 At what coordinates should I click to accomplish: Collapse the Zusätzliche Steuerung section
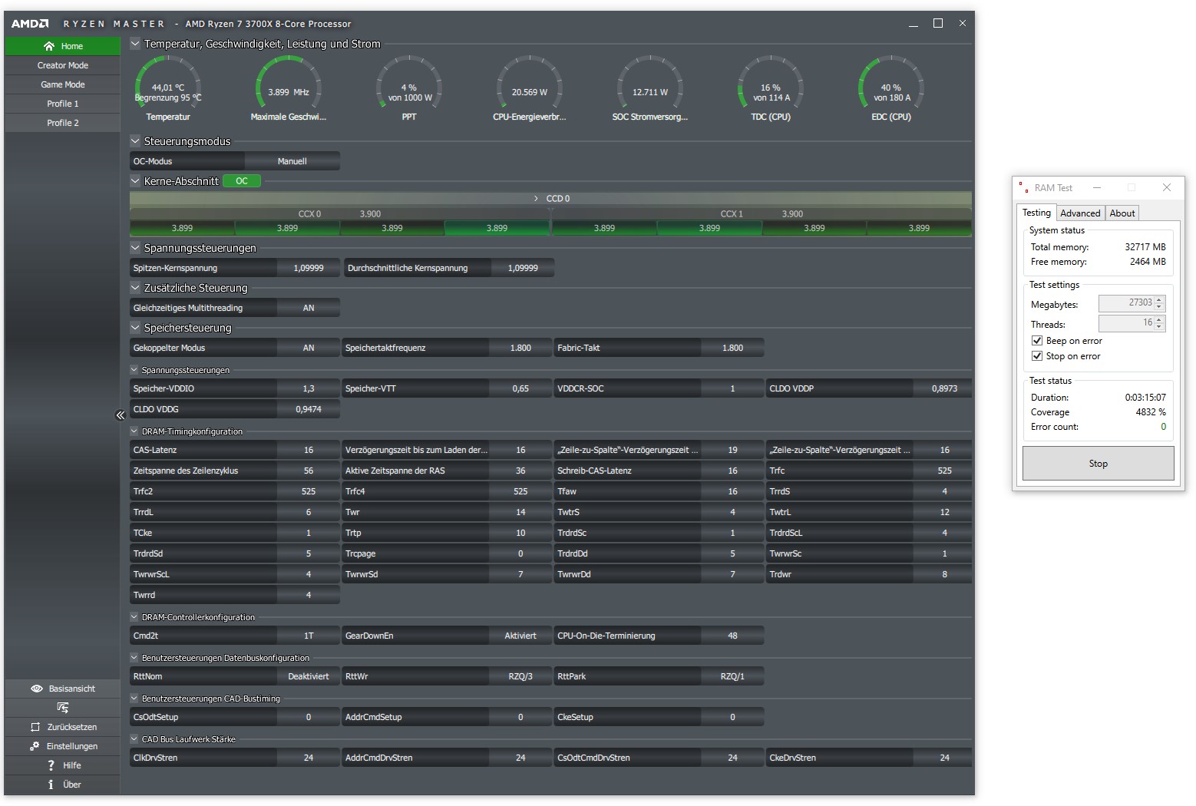(x=135, y=288)
